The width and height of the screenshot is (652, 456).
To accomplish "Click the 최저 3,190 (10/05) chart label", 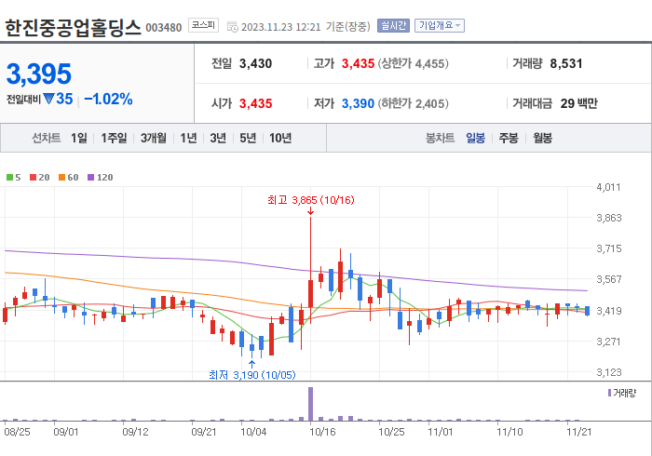I will pyautogui.click(x=252, y=375).
